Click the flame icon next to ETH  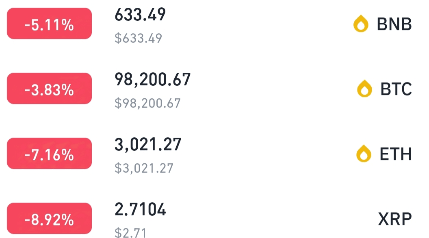[x=363, y=154]
